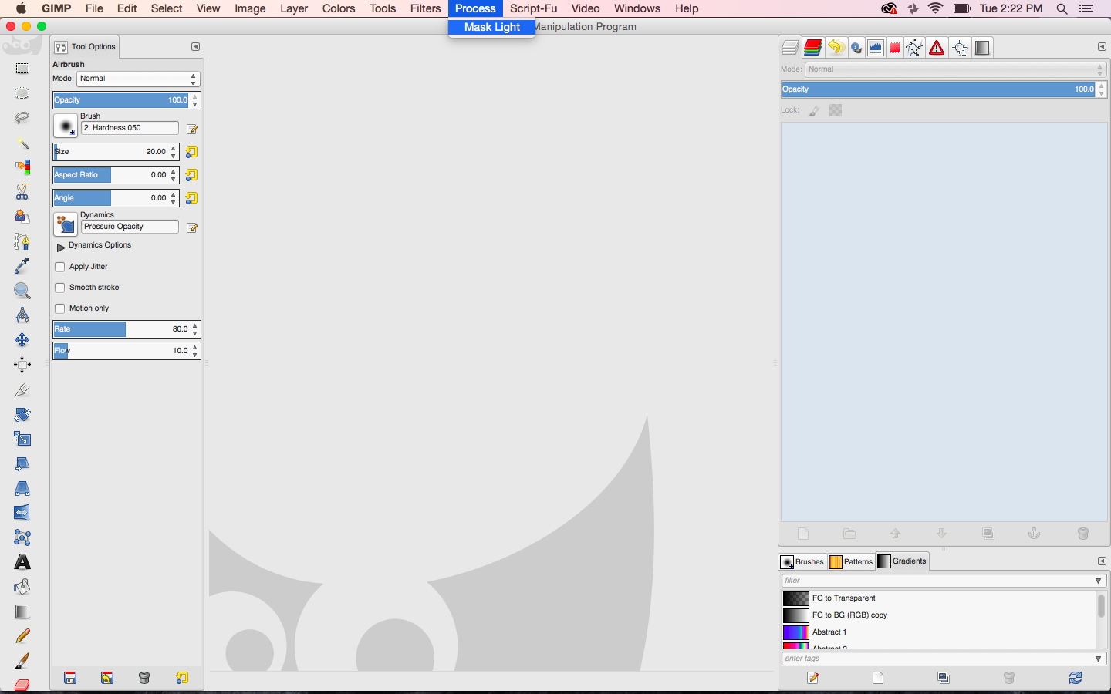This screenshot has width=1111, height=694.
Task: Open the Airbrush Mode dropdown
Action: point(139,79)
